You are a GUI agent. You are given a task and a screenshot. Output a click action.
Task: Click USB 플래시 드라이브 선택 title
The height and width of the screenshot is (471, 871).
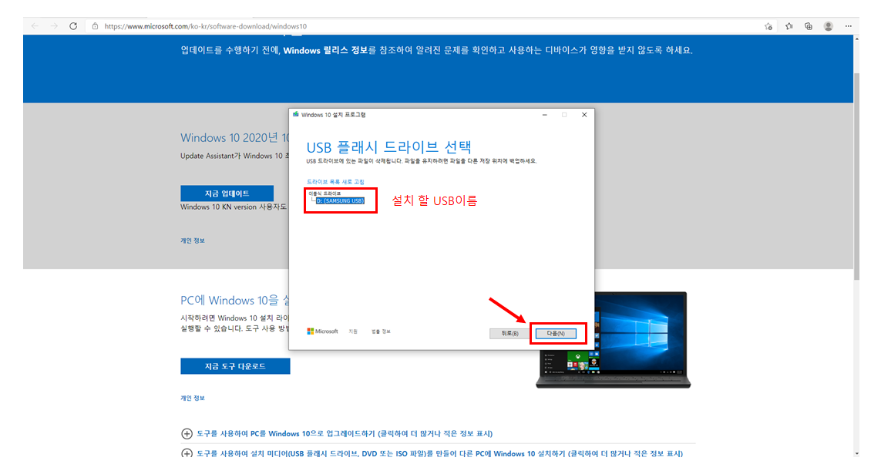click(388, 147)
